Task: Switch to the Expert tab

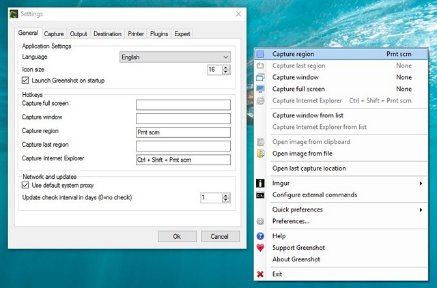Action: coord(182,34)
